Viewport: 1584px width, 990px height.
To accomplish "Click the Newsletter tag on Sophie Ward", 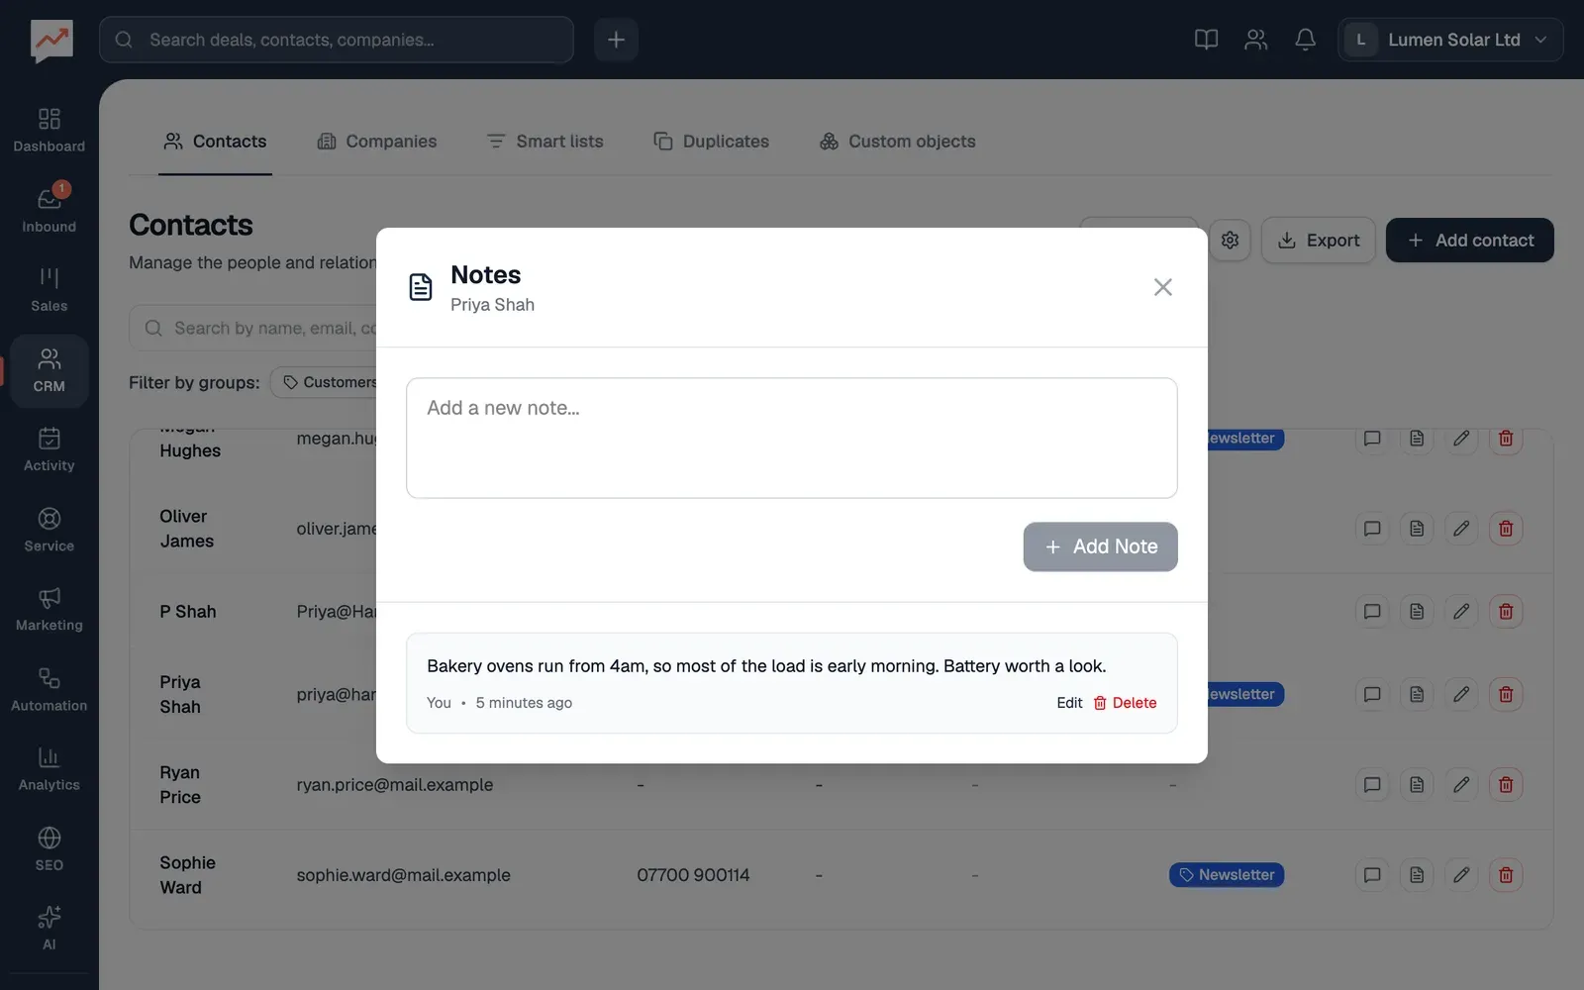I will tap(1227, 875).
